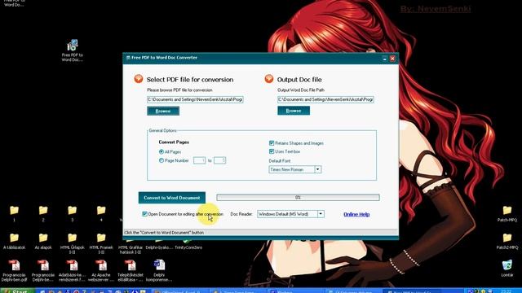This screenshot has width=522, height=293.
Task: Open the Az Apache webszerver PDF
Action: pyautogui.click(x=101, y=271)
